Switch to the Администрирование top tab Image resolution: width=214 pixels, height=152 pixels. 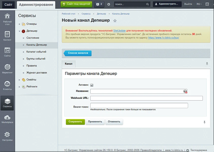click(36, 5)
